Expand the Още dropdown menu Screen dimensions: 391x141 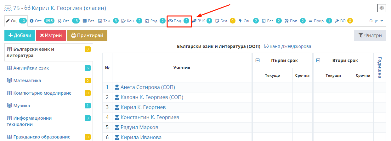coord(376,21)
